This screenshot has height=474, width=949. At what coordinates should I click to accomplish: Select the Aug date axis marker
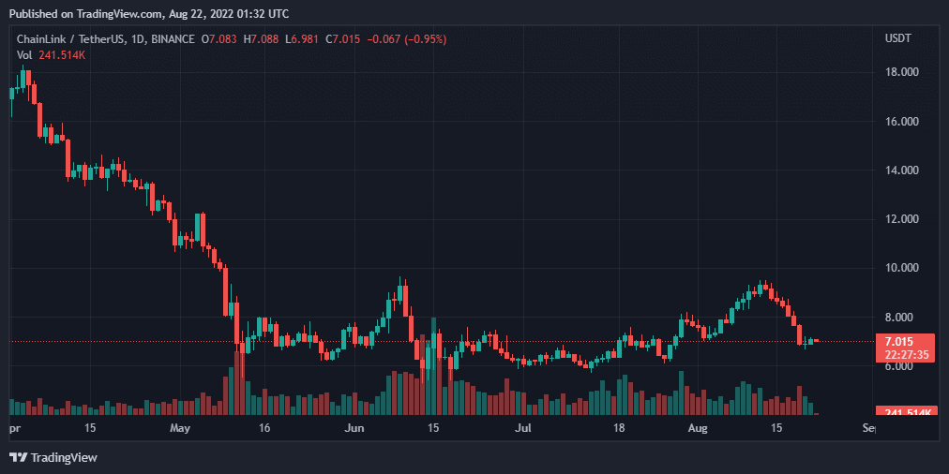[699, 428]
